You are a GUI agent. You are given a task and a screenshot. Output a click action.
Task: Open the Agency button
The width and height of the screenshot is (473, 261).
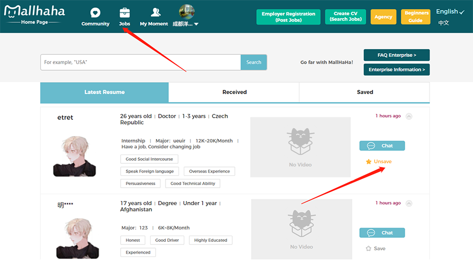383,17
